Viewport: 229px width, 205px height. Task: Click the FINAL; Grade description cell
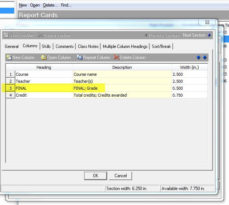122,88
